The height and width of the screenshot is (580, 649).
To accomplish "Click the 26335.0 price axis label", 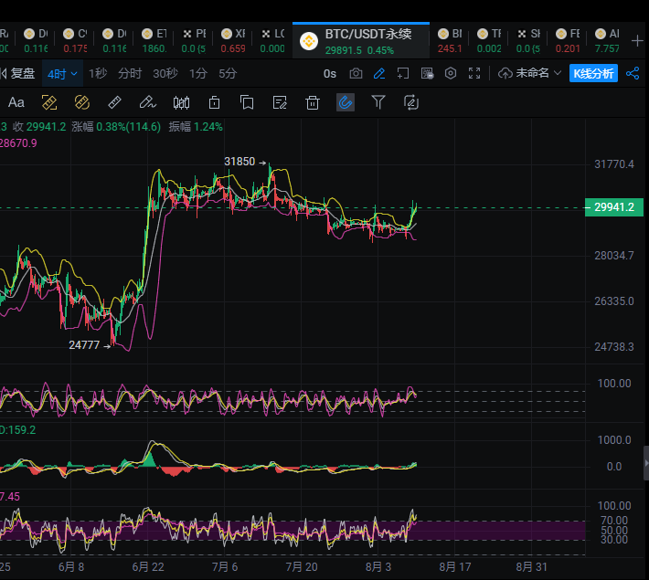I will [614, 301].
